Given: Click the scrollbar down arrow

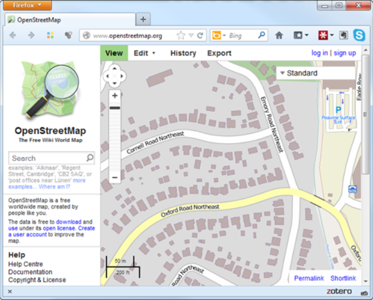Looking at the screenshot, I should [x=365, y=281].
